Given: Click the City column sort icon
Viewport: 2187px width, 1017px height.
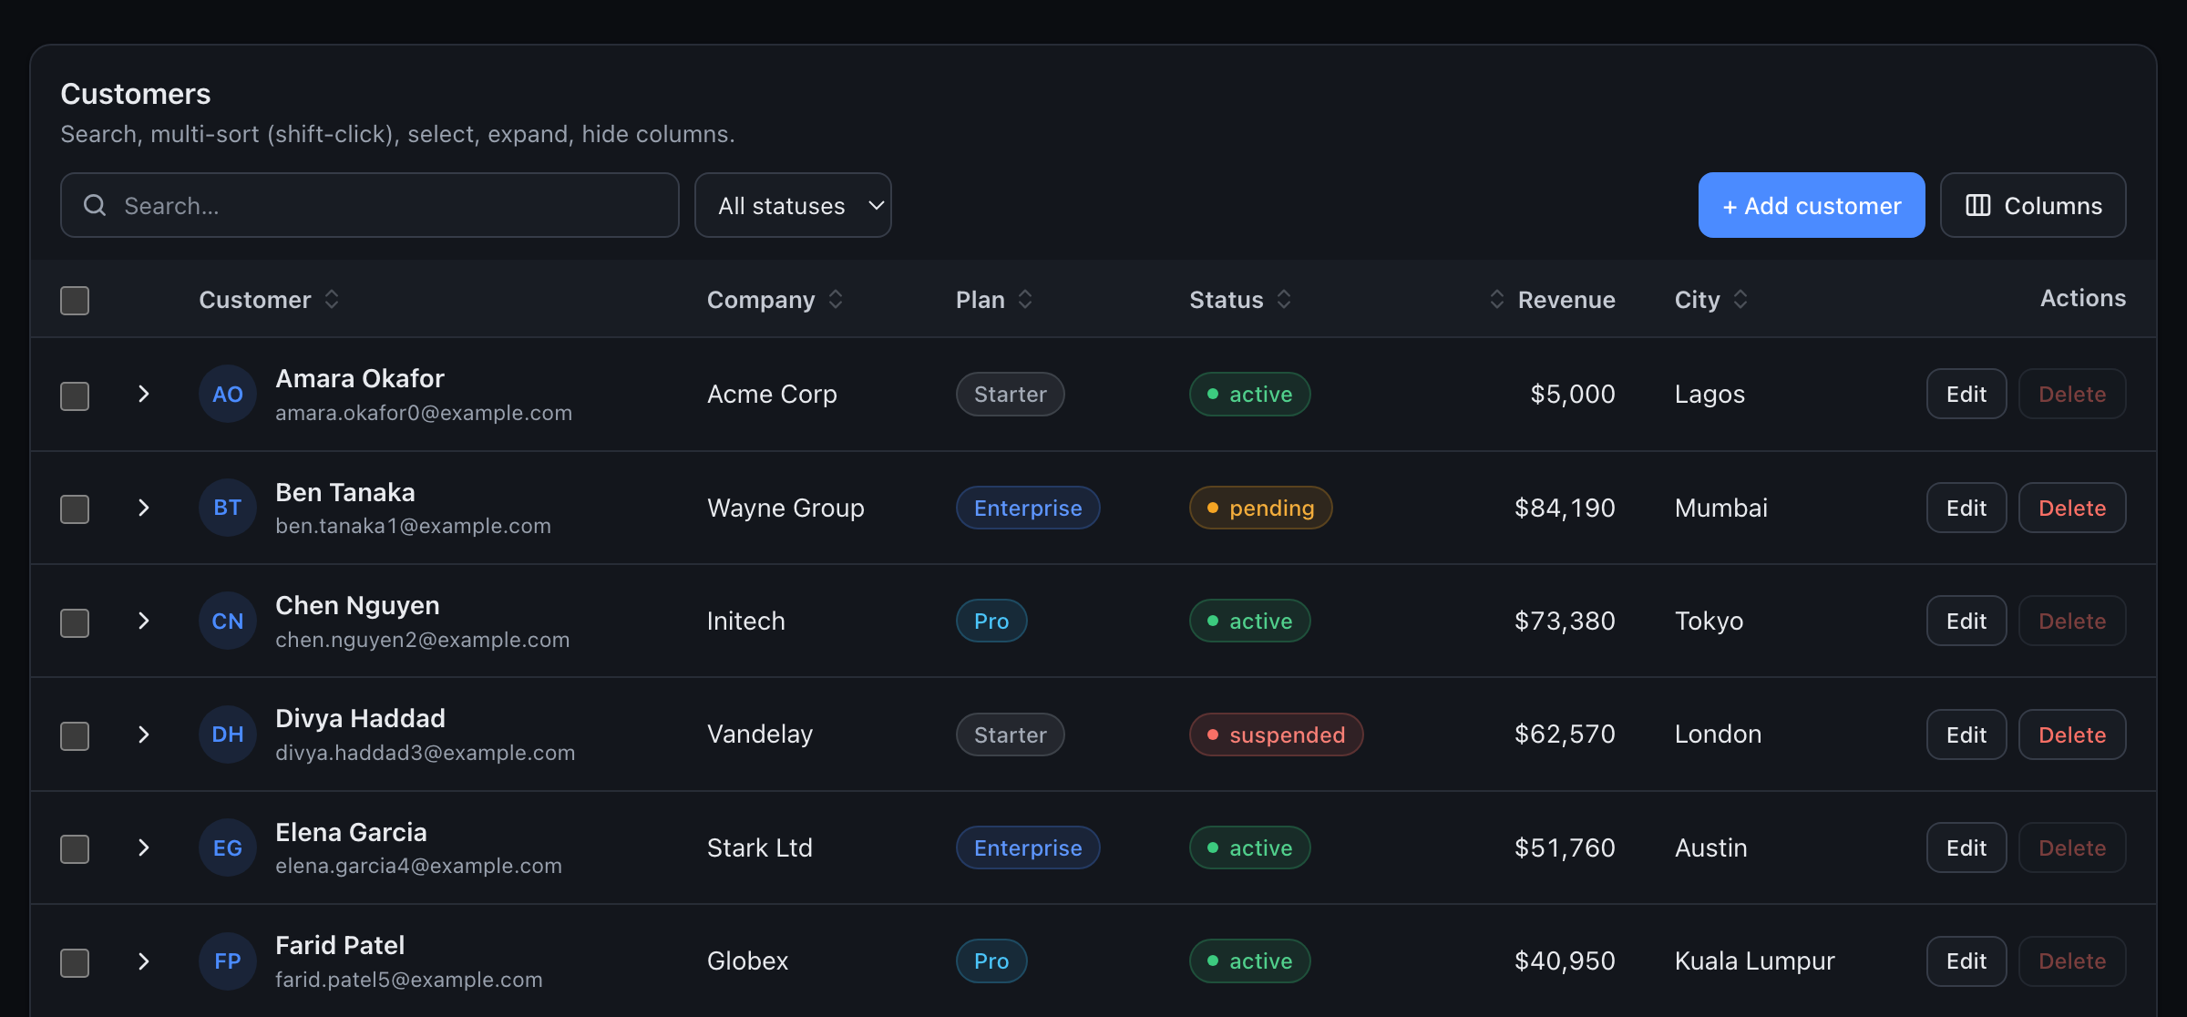Looking at the screenshot, I should (x=1740, y=299).
